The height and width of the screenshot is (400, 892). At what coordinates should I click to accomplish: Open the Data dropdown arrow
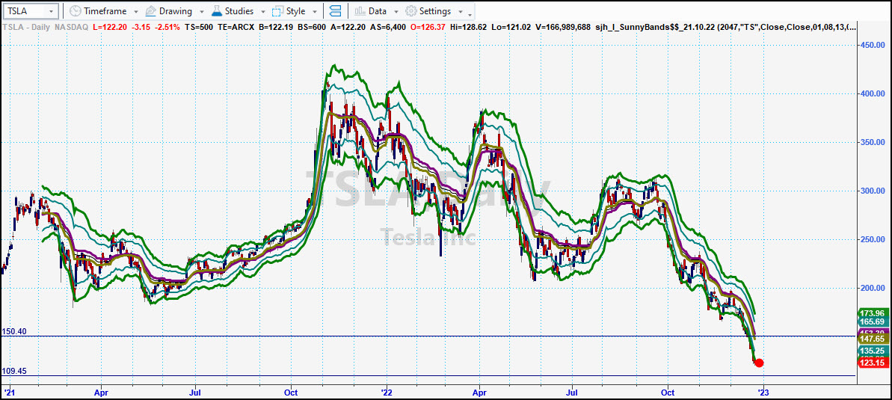coord(396,11)
